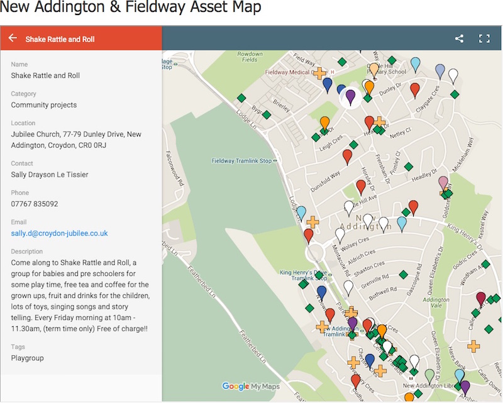Viewport: 503px width, 403px height.
Task: Open the map in full screen
Action: point(484,39)
